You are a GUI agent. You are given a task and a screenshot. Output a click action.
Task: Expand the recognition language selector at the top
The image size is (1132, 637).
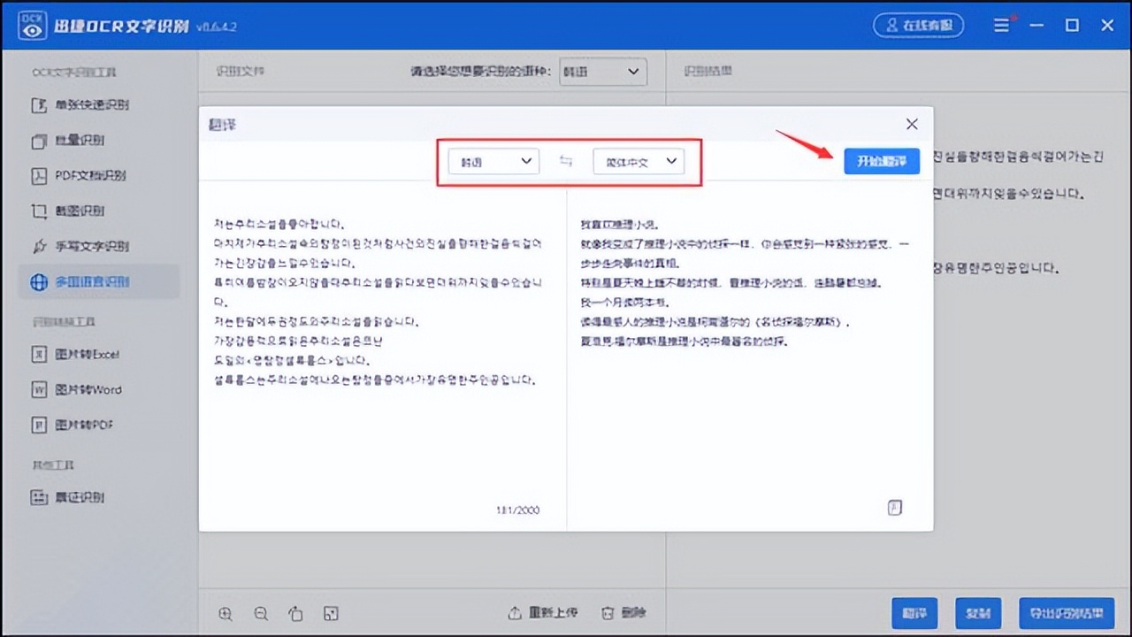[603, 72]
